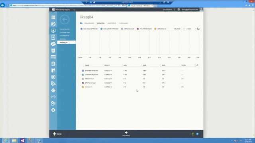This screenshot has width=255, height=143.
Task: Toggle CPU Percentage row indicator in table
Action: pos(83,83)
